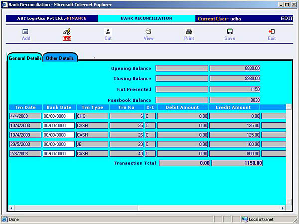299x224 pixels.
Task: Click the Trn Date cell 2/6/2003
Action: (x=25, y=153)
